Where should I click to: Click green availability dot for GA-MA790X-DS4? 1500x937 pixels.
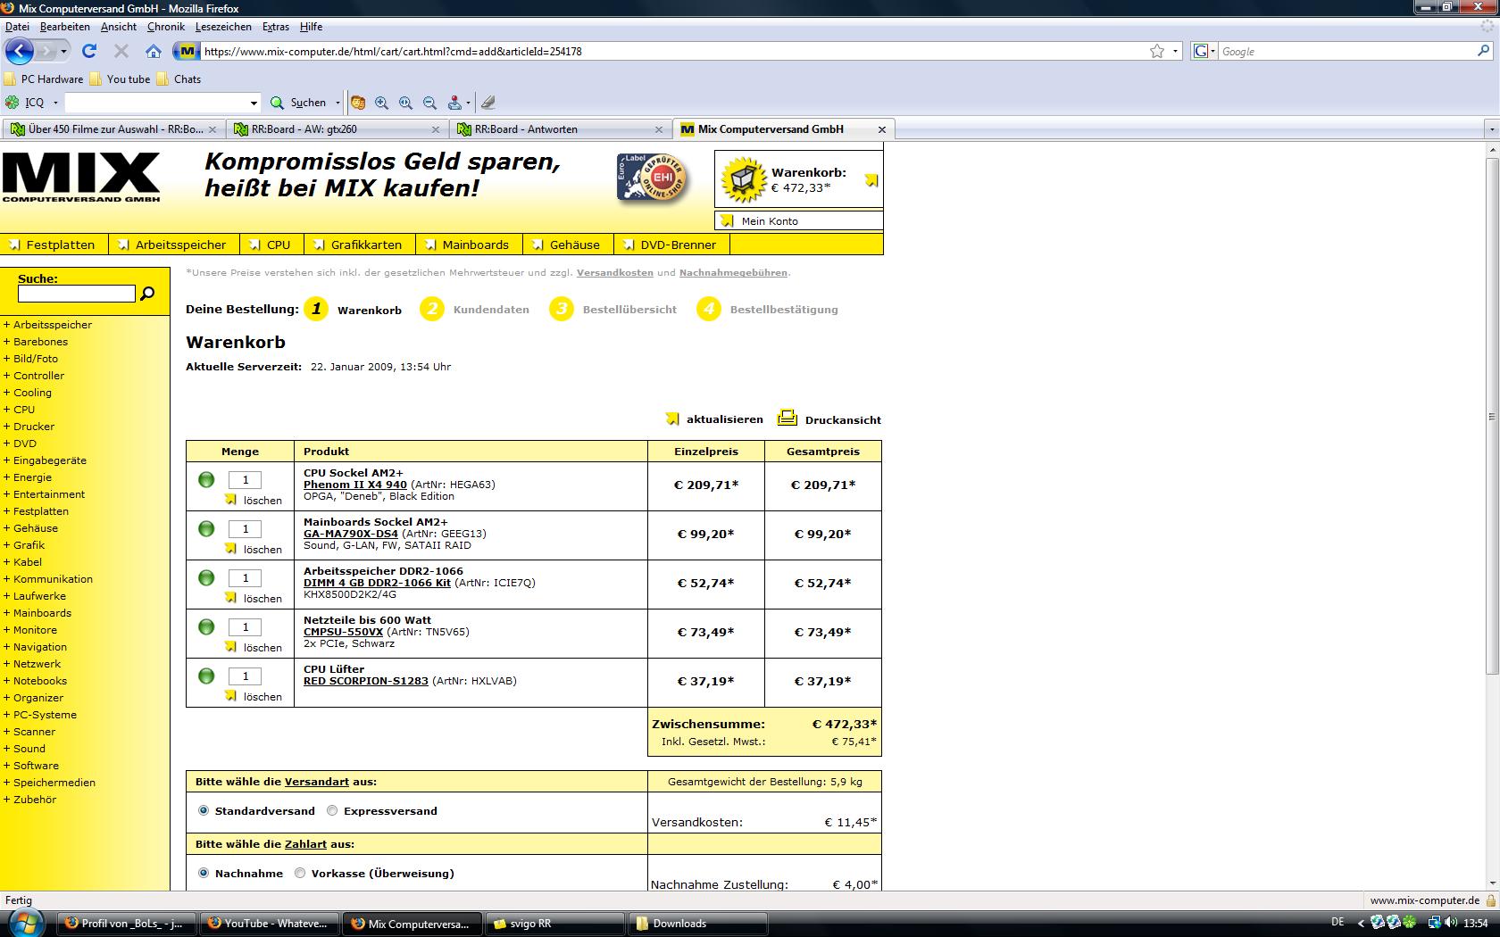click(206, 528)
